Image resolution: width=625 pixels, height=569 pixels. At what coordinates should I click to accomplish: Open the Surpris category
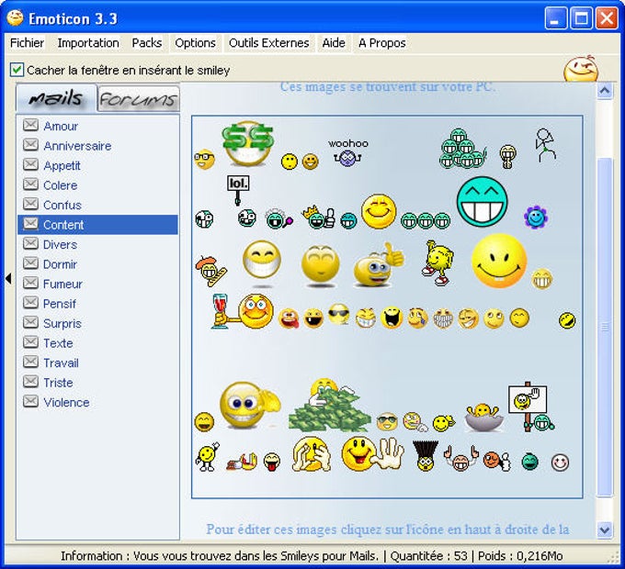97,323
